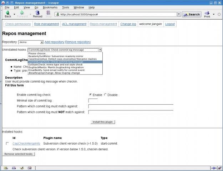Click the Composer icon in status bar
The height and width of the screenshot is (171, 223).
[x=22, y=168]
